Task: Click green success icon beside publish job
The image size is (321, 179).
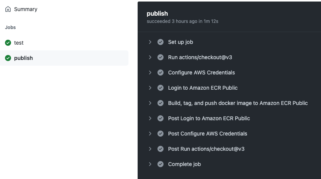Action: coord(8,58)
